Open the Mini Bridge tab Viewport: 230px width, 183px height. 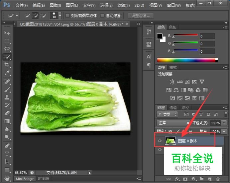click(x=25, y=179)
